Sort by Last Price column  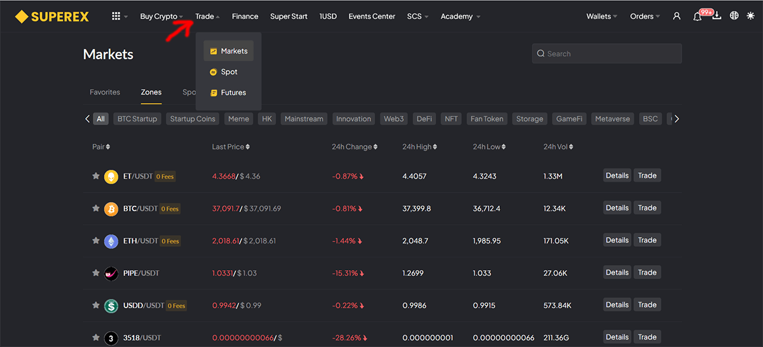tap(231, 147)
